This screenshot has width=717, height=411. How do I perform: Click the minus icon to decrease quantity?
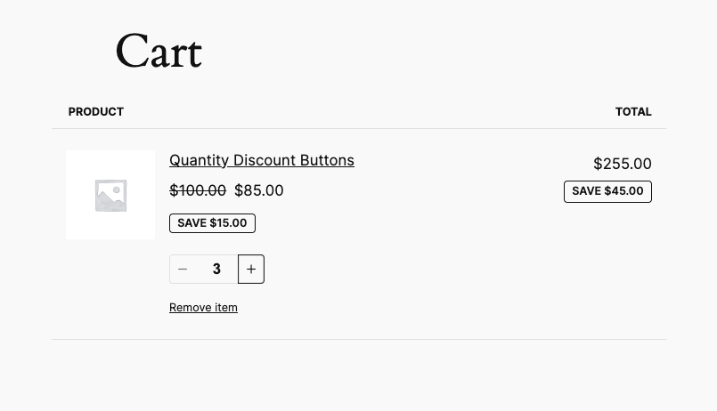pyautogui.click(x=183, y=269)
